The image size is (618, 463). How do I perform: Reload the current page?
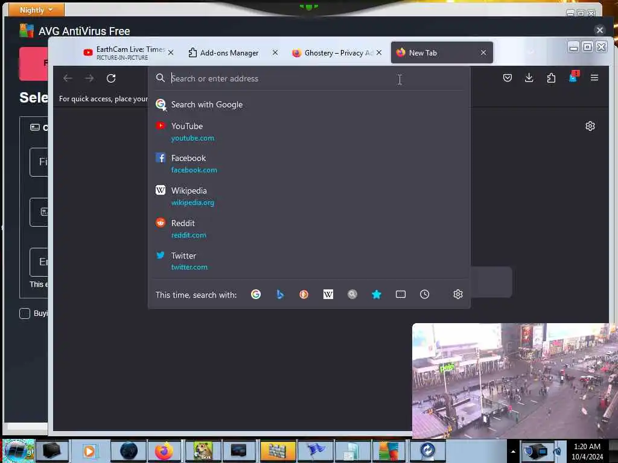pyautogui.click(x=111, y=78)
